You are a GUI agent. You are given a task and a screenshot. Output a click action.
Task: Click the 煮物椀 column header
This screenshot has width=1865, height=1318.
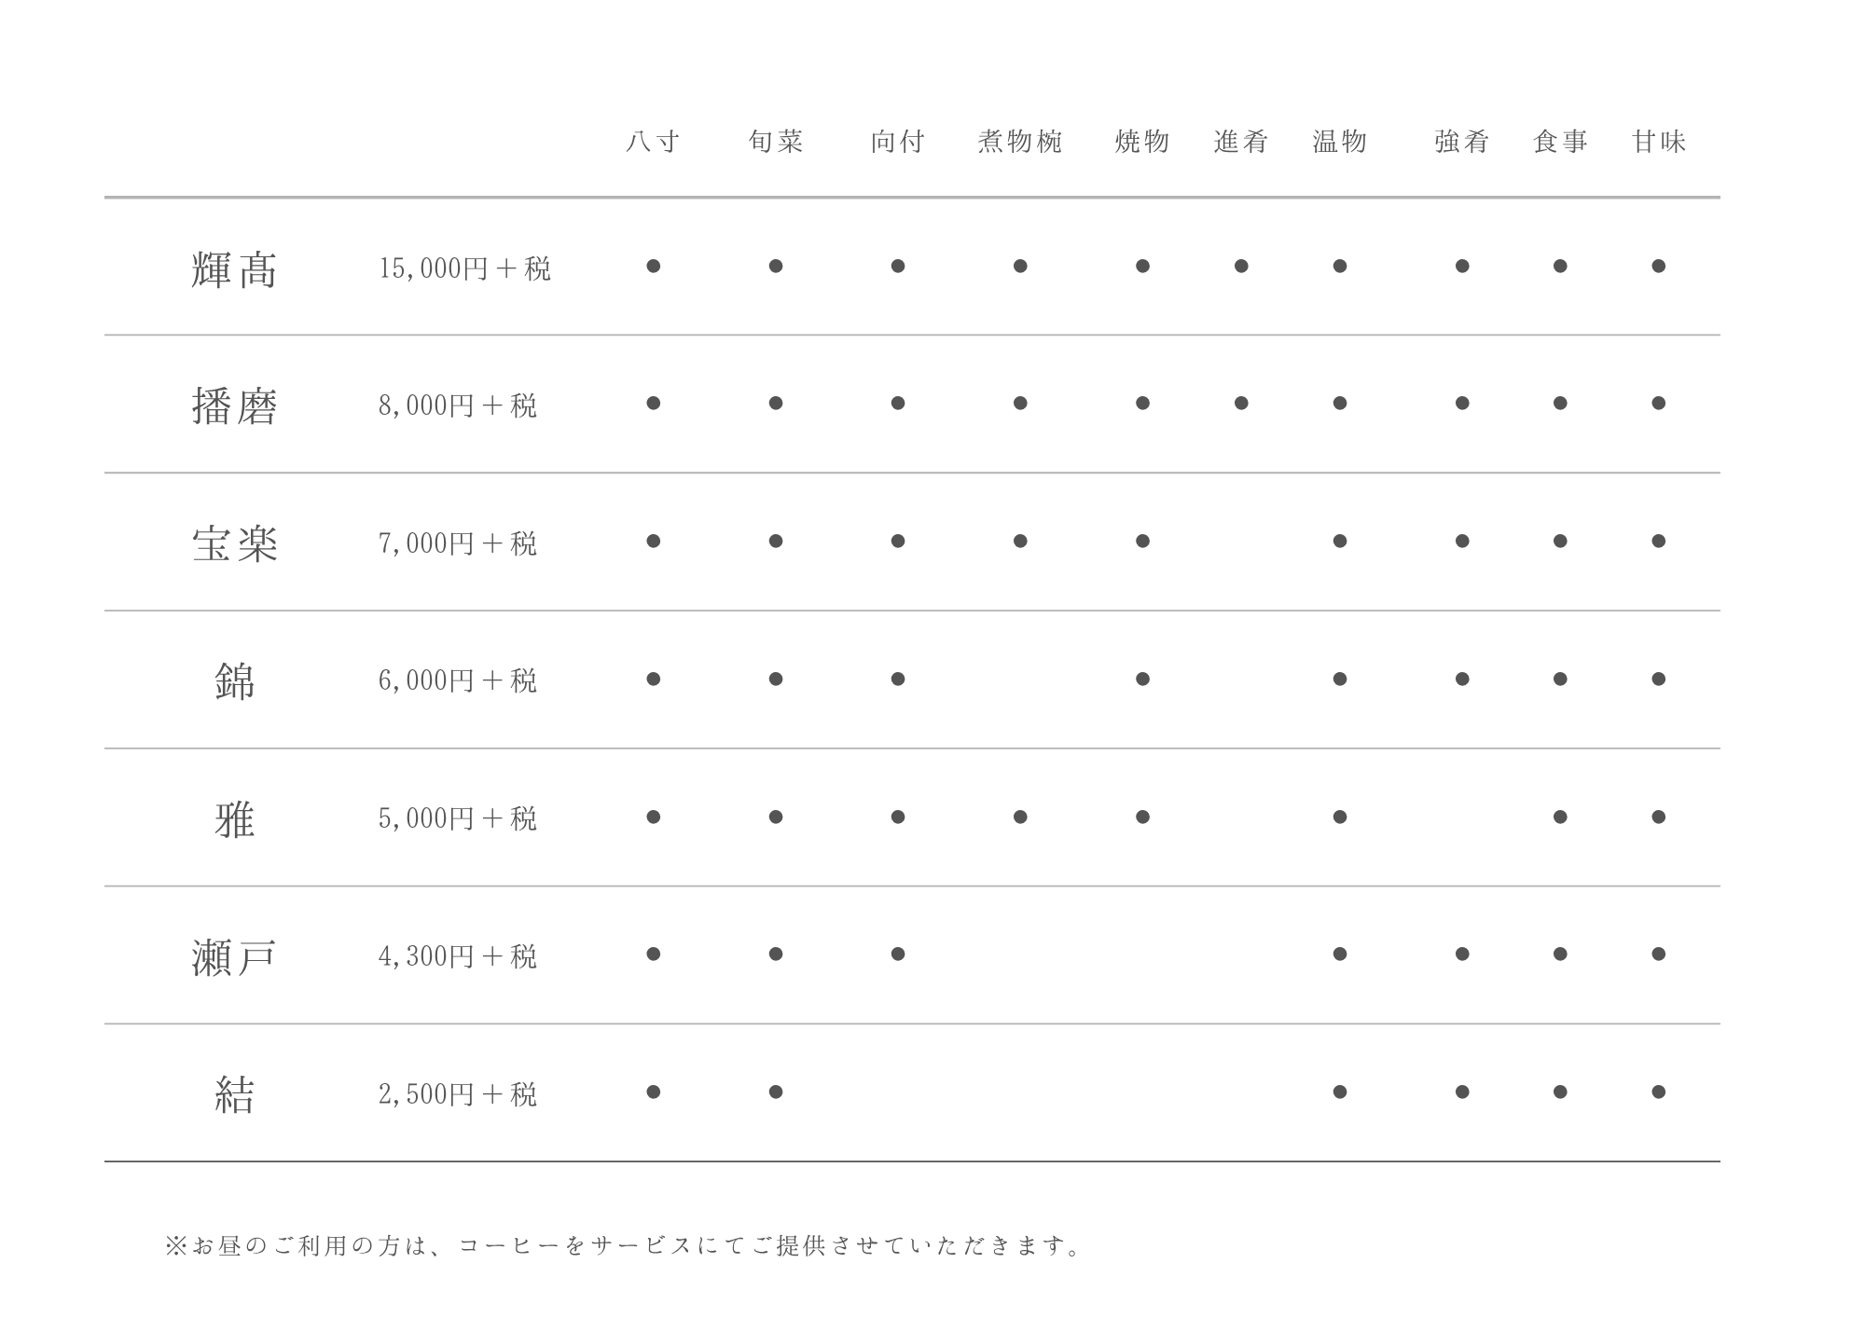tap(1020, 142)
